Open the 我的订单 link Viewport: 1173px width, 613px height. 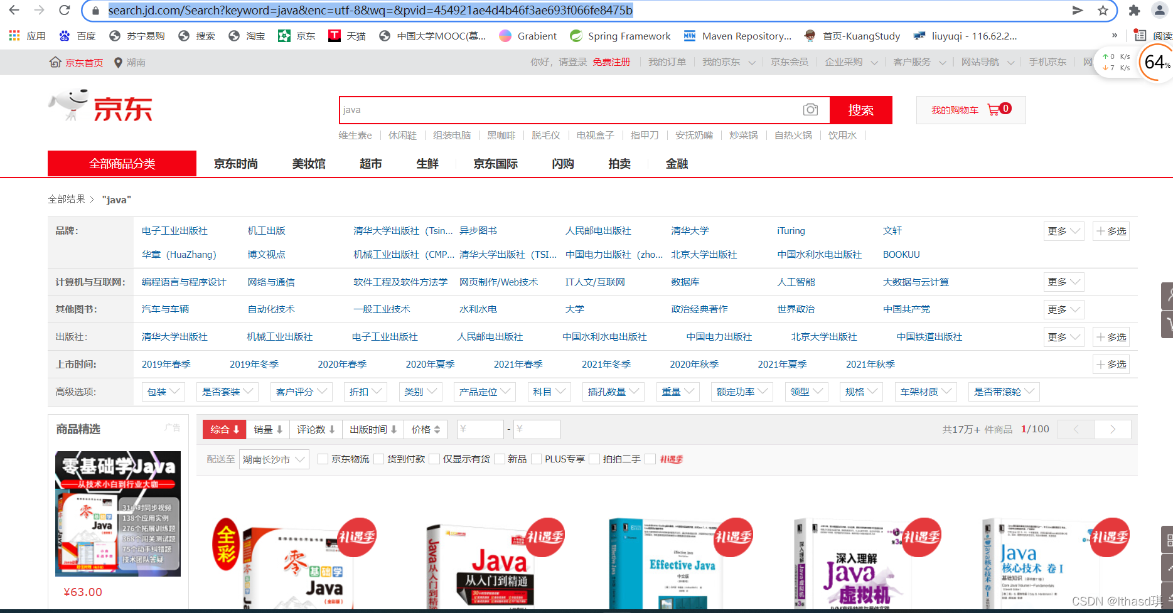pyautogui.click(x=667, y=62)
